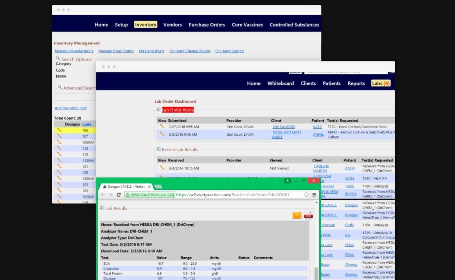Click the Add Inventory Item link
Screen dimensions: 455x280
[x=70, y=108]
